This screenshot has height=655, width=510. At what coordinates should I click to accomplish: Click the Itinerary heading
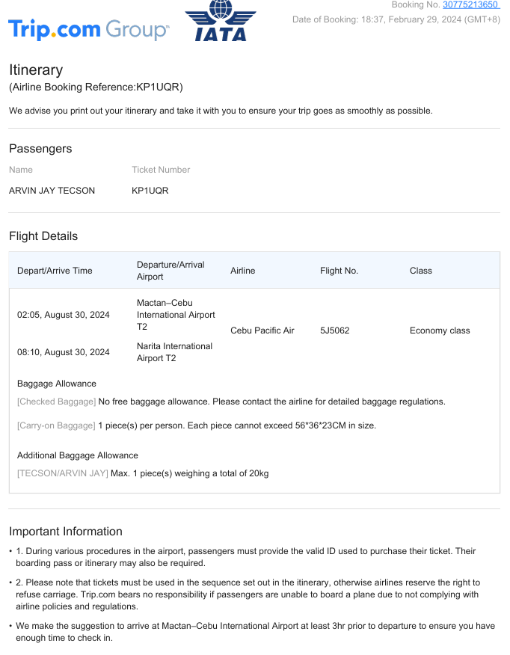[x=36, y=70]
